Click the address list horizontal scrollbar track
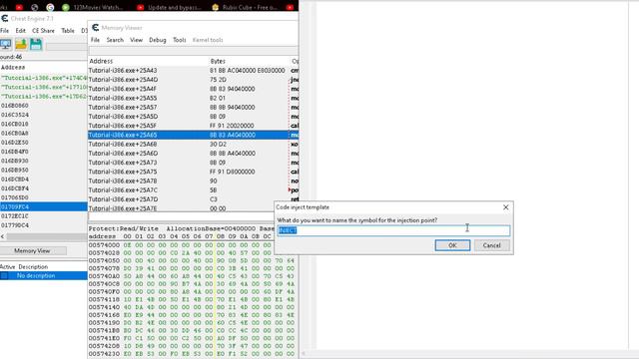 [47, 236]
